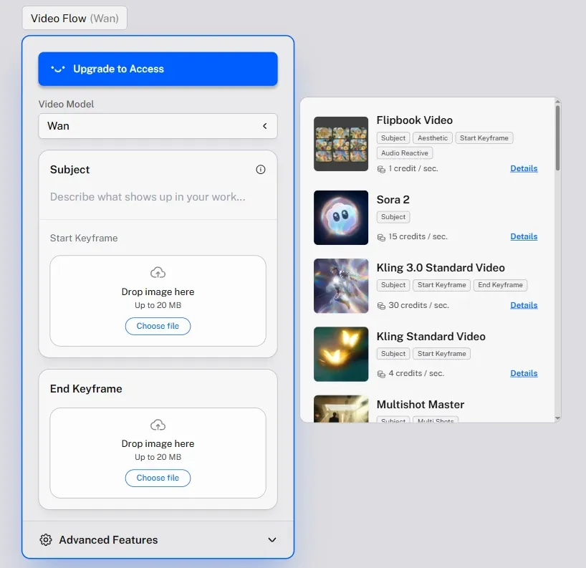Click the Subject section heading
586x568 pixels.
[x=70, y=170]
